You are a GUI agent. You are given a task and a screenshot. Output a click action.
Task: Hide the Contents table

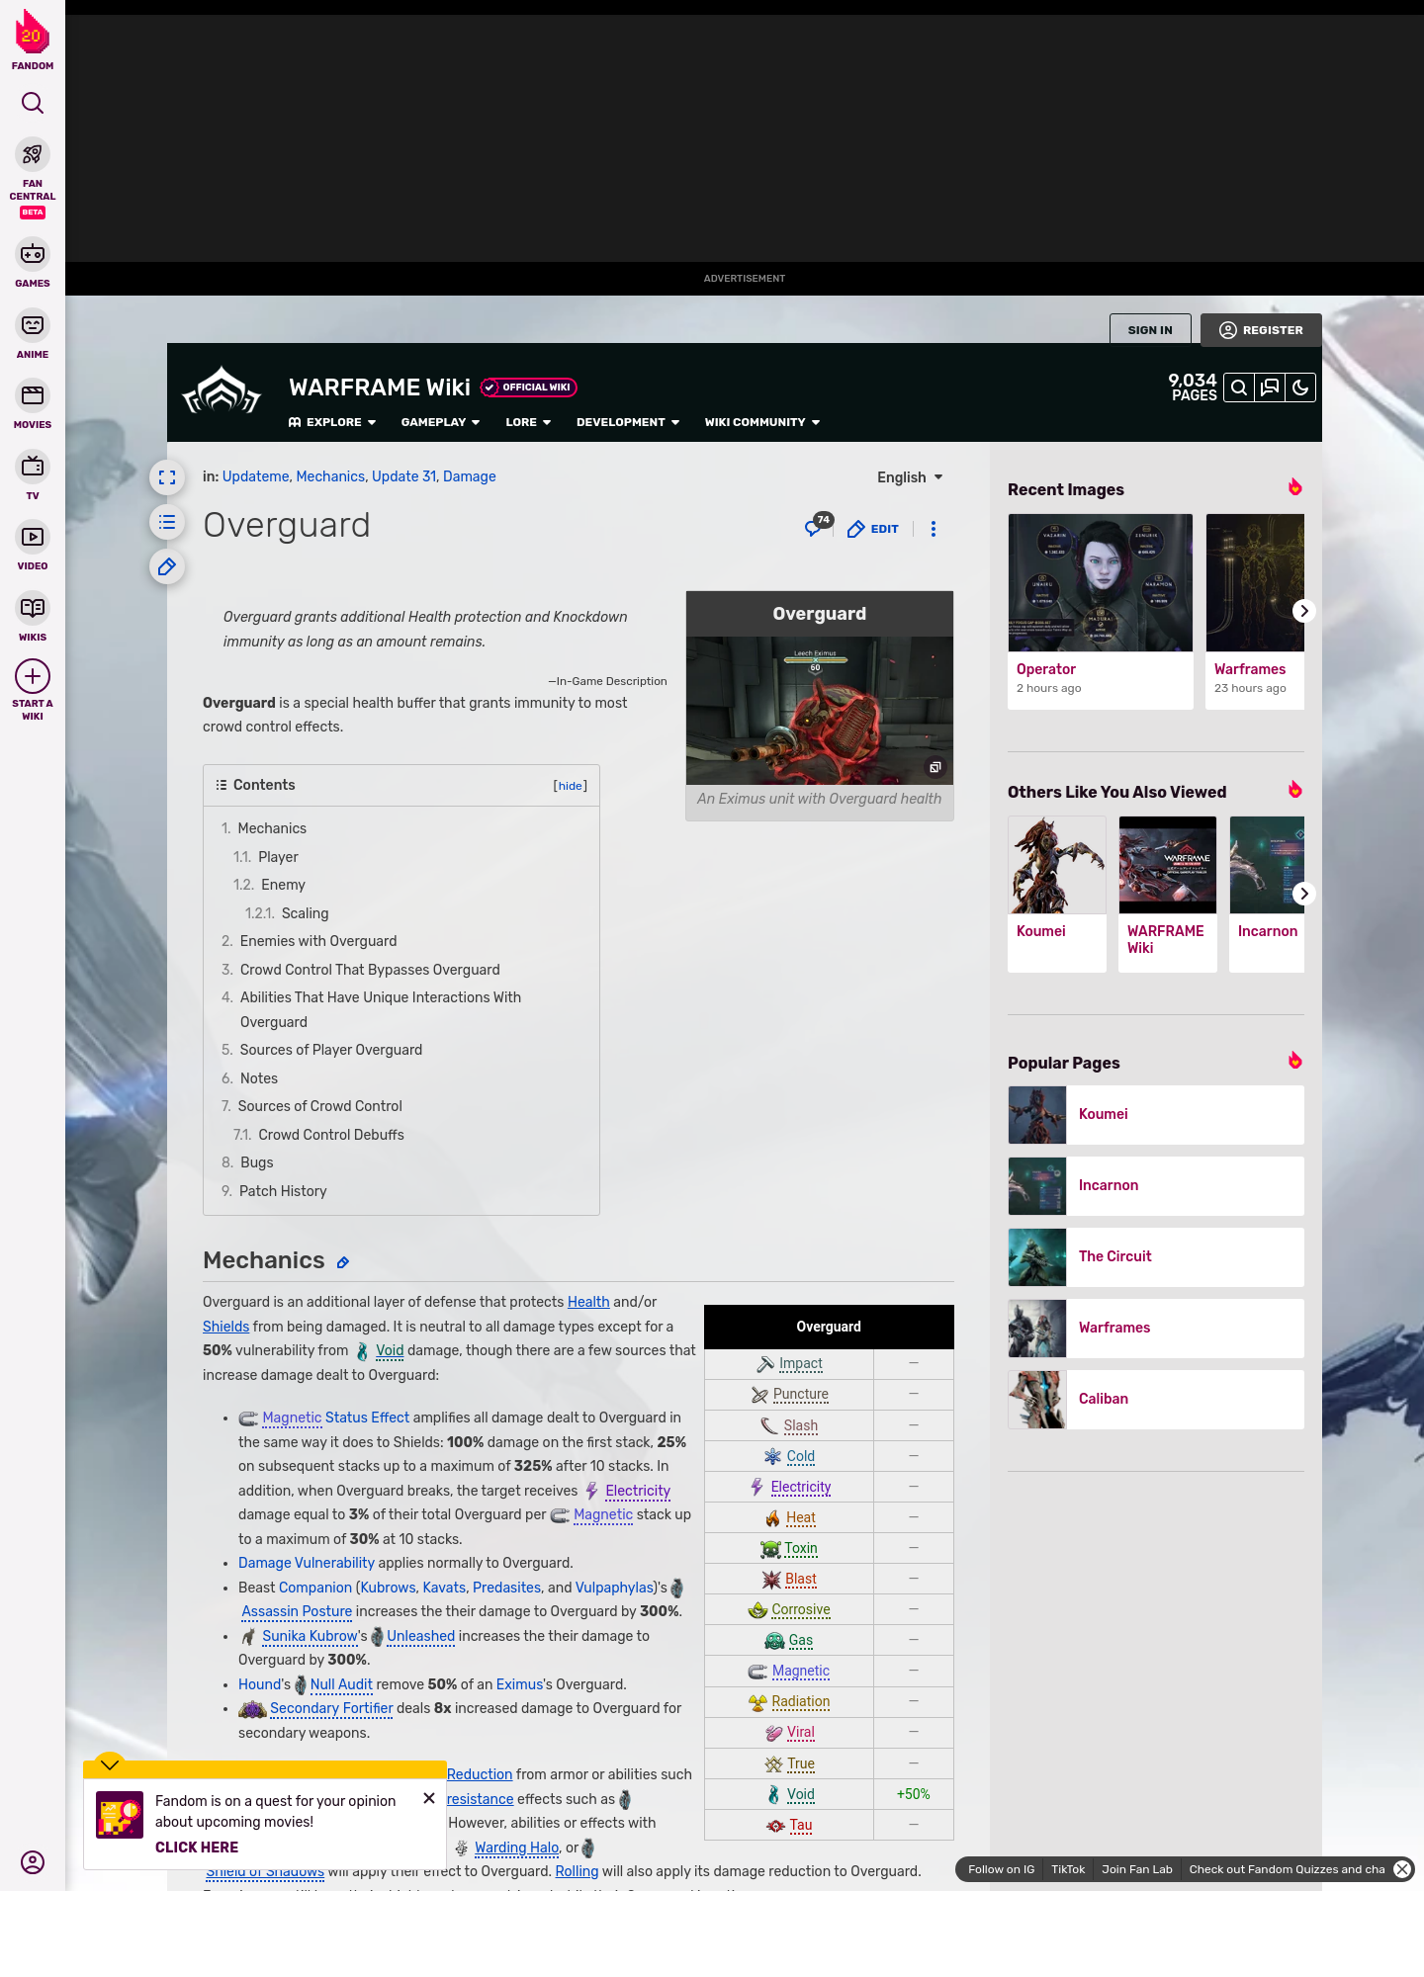(x=570, y=786)
